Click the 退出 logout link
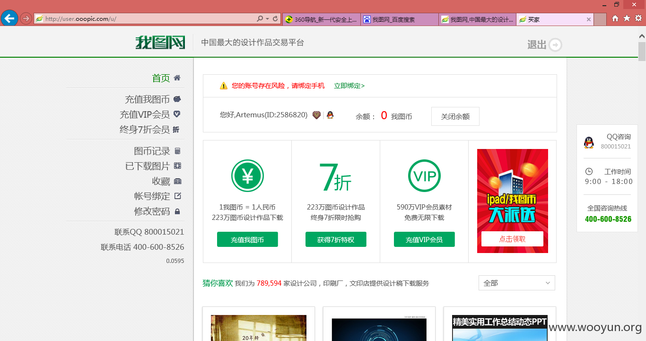 (x=537, y=44)
